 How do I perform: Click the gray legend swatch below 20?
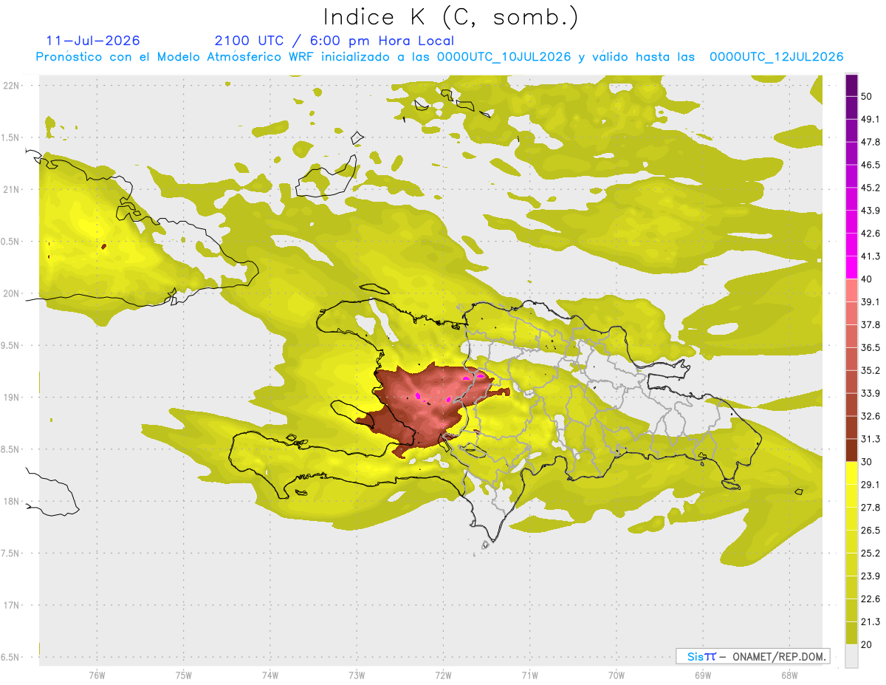pyautogui.click(x=851, y=655)
